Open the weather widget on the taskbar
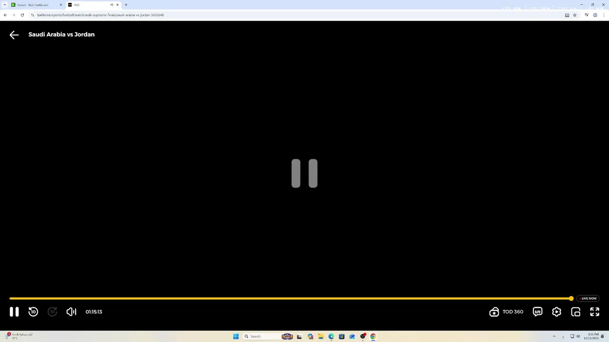The width and height of the screenshot is (609, 342). [x=19, y=336]
